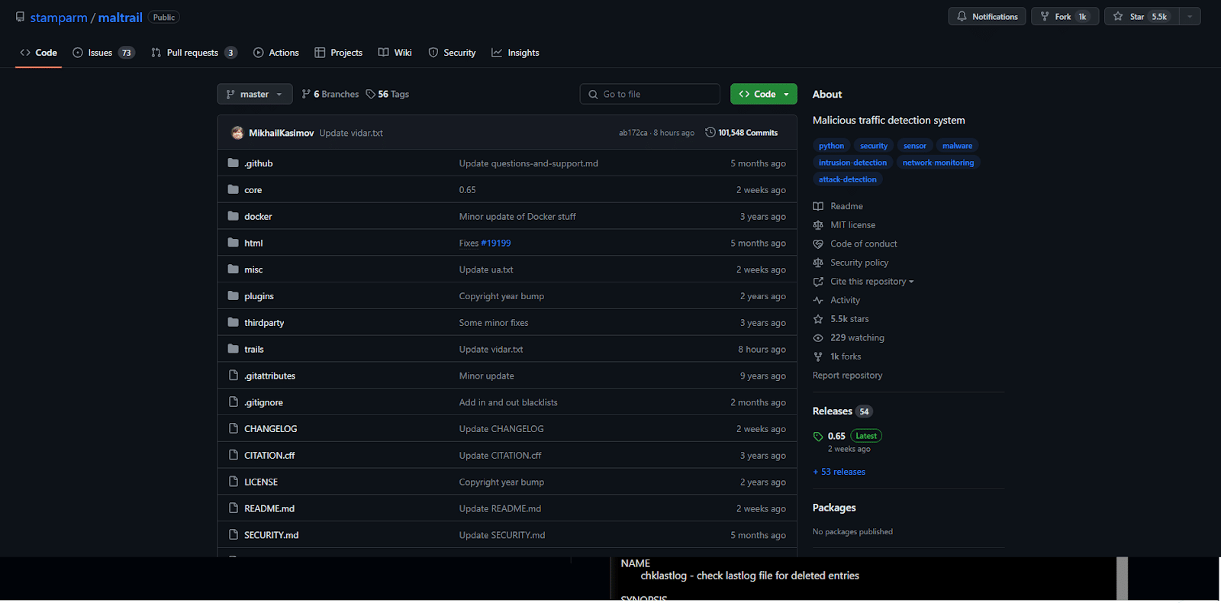The width and height of the screenshot is (1221, 603).
Task: Click the Report repository link
Action: pyautogui.click(x=847, y=376)
